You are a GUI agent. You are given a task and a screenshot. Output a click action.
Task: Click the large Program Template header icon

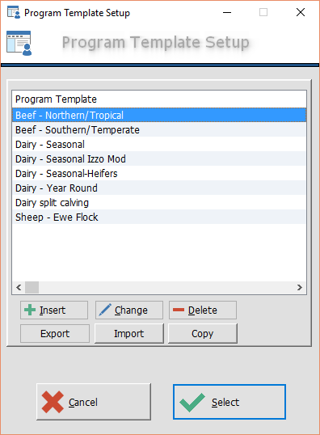(19, 44)
